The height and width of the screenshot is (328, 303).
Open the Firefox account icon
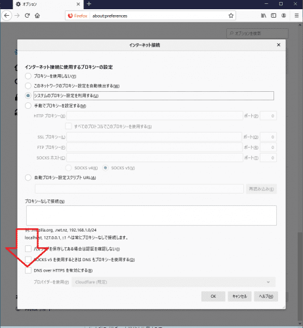coord(283,16)
